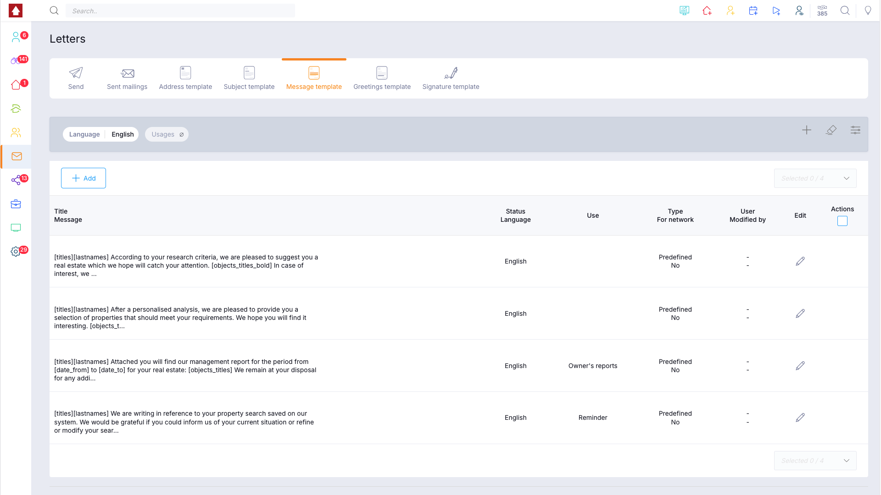Screen dimensions: 881x495
Task: Open the top Selected 0 / 4 dropdown
Action: coord(815,178)
